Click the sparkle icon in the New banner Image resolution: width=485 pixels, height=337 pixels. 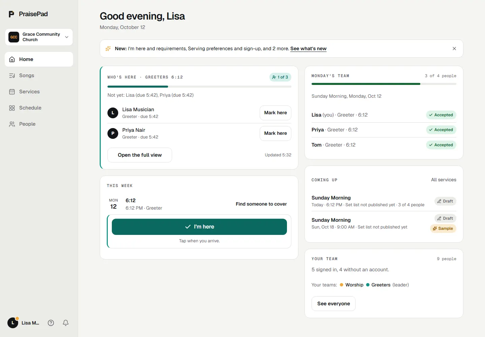click(x=108, y=49)
